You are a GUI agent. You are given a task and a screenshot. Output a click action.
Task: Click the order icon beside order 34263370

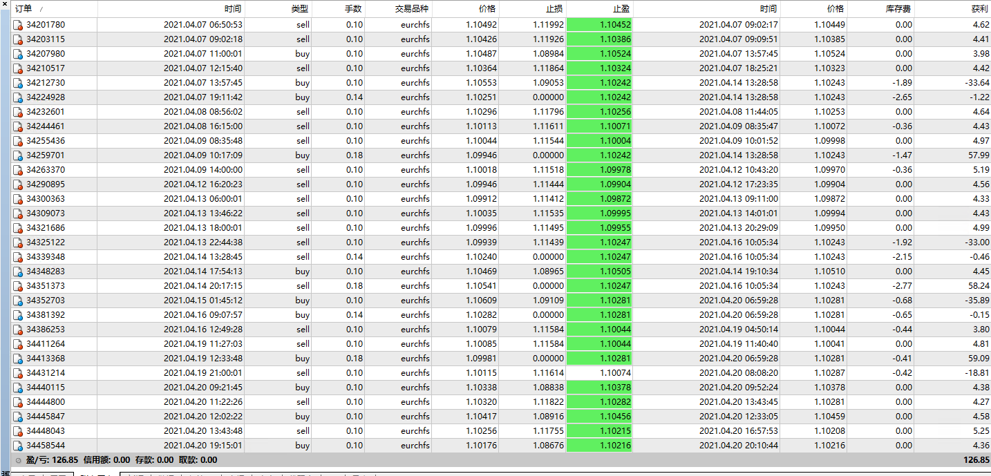click(x=18, y=170)
